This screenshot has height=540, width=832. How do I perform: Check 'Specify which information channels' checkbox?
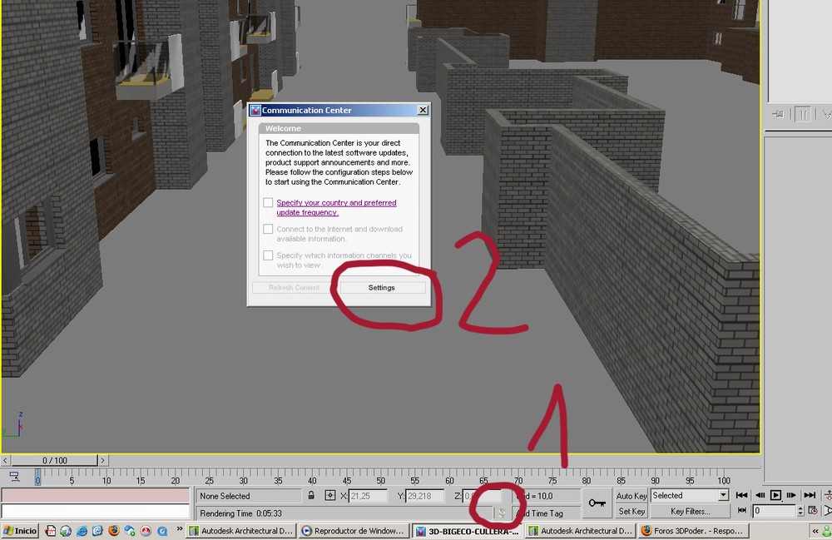[x=268, y=255]
